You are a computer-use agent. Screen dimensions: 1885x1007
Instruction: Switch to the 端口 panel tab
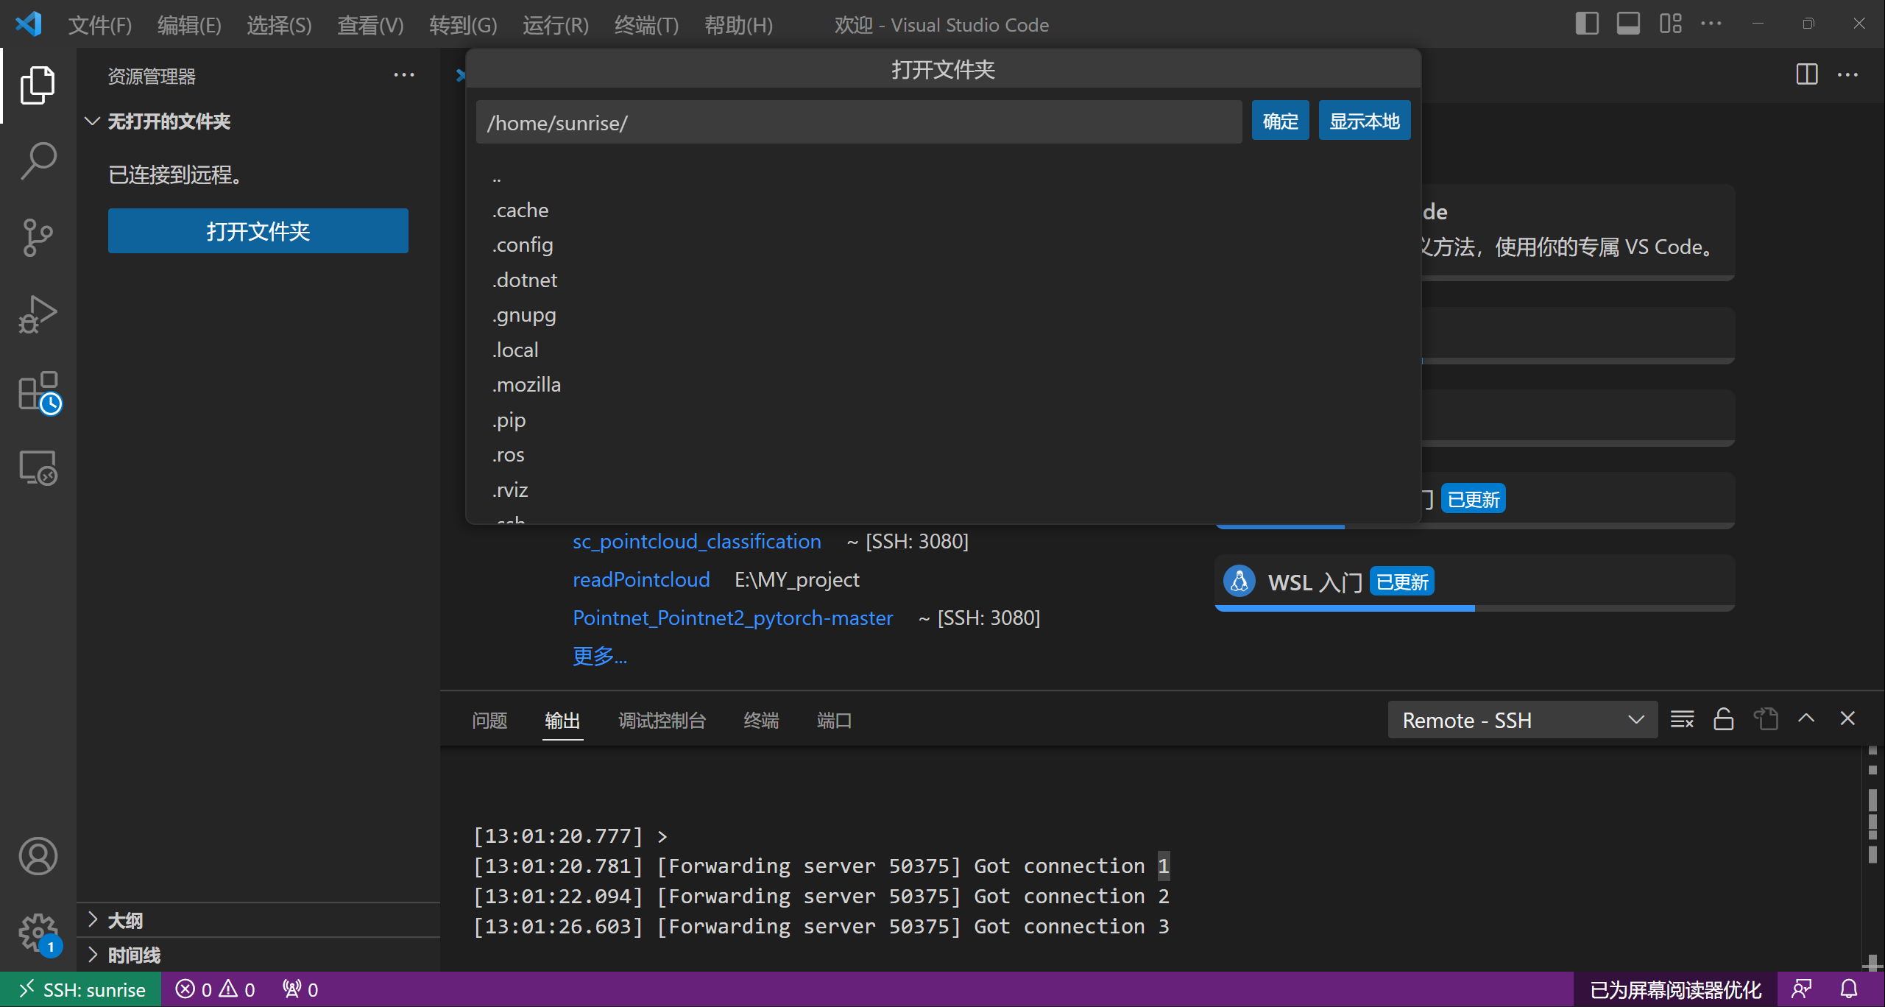tap(834, 720)
